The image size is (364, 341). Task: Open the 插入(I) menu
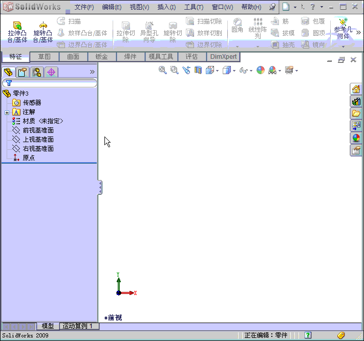166,7
